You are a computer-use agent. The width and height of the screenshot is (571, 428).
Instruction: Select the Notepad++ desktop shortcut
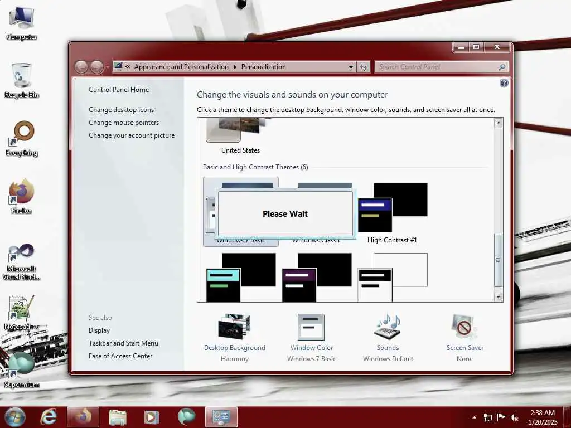pos(21,313)
